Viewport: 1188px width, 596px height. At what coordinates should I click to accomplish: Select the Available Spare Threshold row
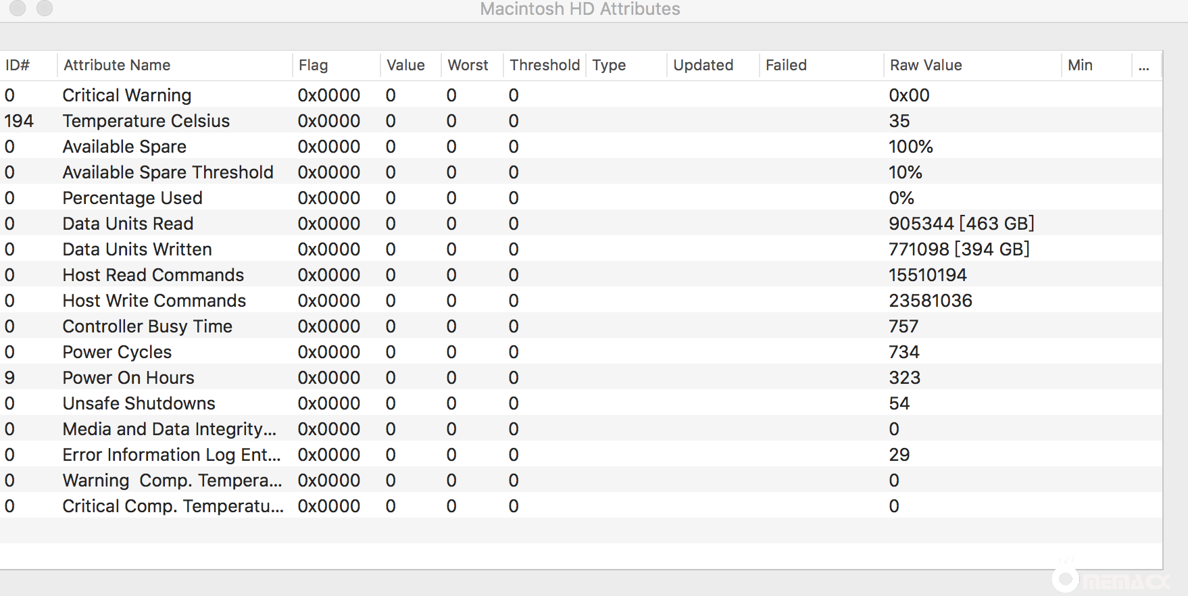(x=581, y=172)
